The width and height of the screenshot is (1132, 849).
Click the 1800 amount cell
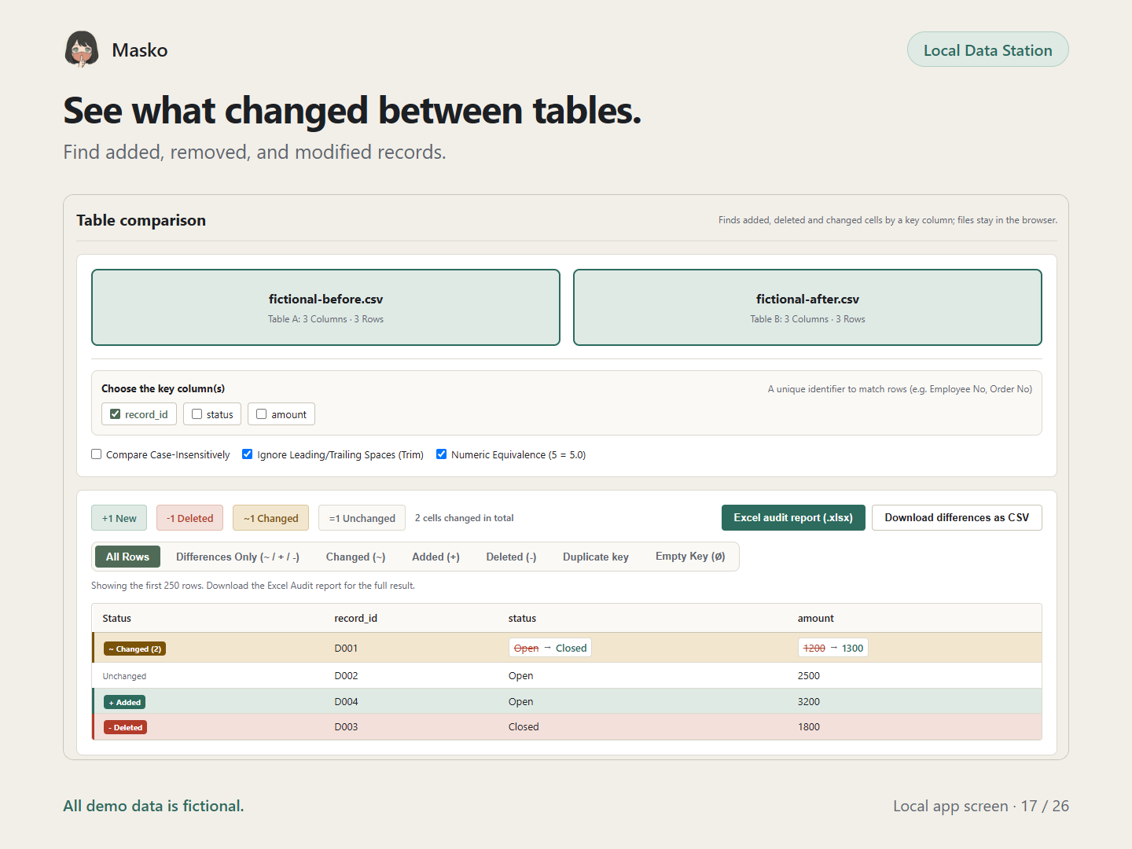click(809, 727)
